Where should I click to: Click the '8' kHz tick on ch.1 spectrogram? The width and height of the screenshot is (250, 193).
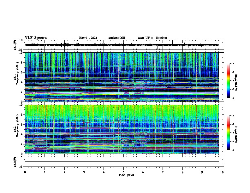pos(22,62)
